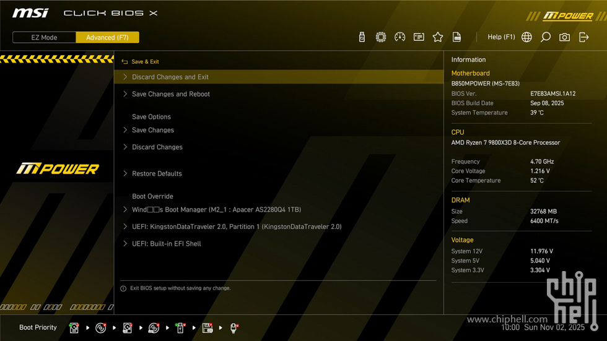The width and height of the screenshot is (607, 341).
Task: Open M-Flash USB drive icon
Action: click(362, 37)
